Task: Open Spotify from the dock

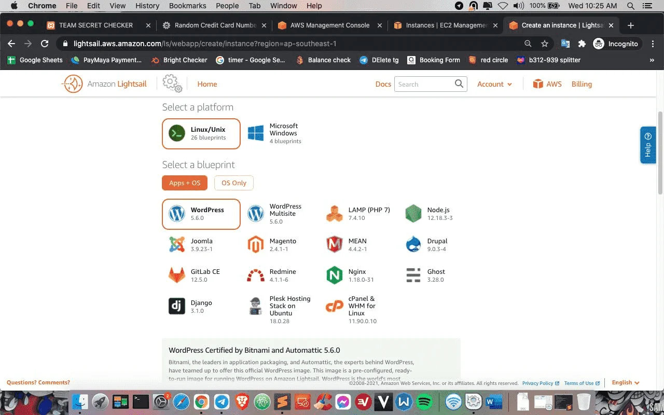Action: tap(425, 402)
